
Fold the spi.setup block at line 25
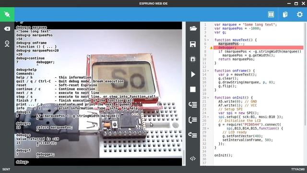coord(208,117)
